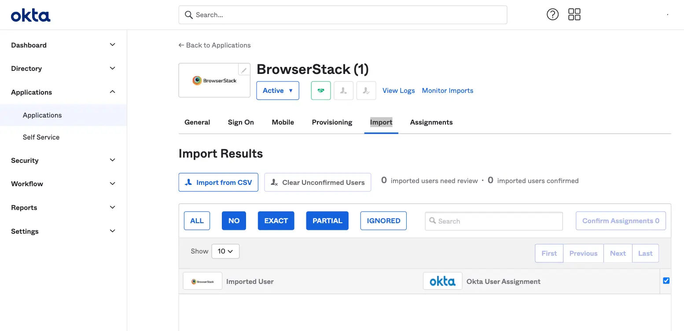Open the help question mark icon
The height and width of the screenshot is (331, 684).
[x=552, y=15]
